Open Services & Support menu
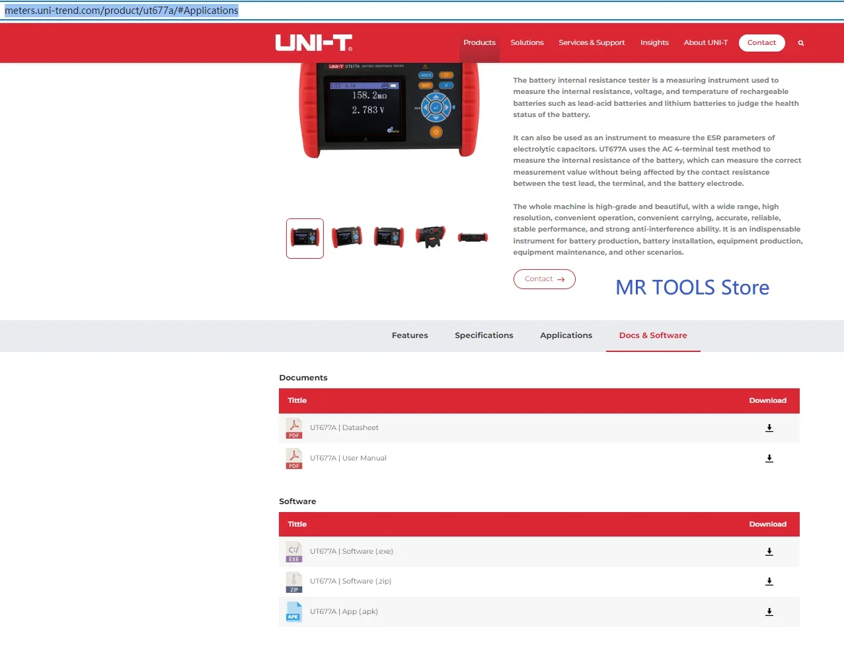The height and width of the screenshot is (651, 844). (592, 42)
